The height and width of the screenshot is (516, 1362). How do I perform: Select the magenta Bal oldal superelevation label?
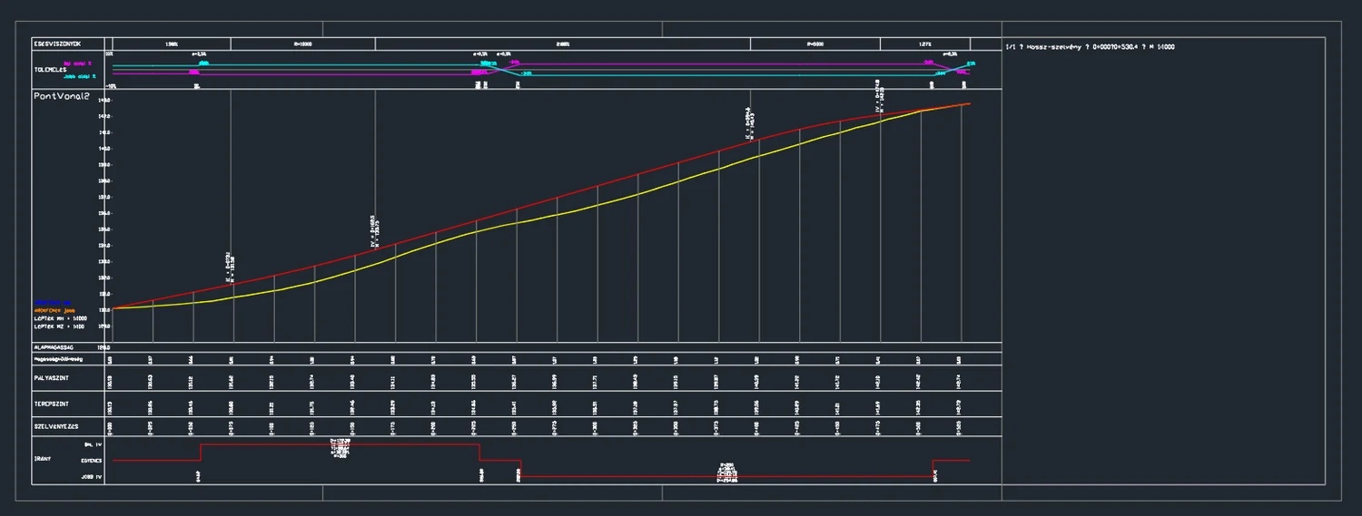tap(77, 63)
